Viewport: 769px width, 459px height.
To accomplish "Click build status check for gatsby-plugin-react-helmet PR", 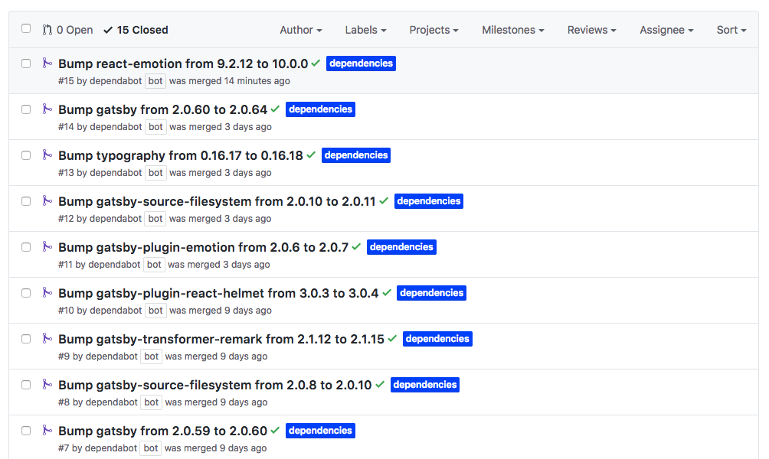I will tap(387, 293).
